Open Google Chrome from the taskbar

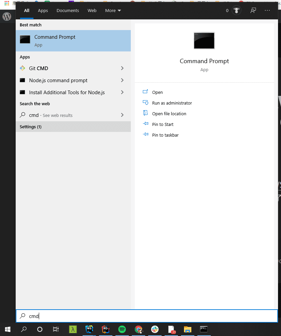click(x=138, y=329)
